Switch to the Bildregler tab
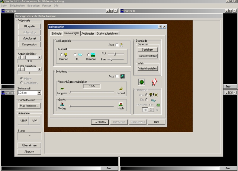 coord(56,34)
